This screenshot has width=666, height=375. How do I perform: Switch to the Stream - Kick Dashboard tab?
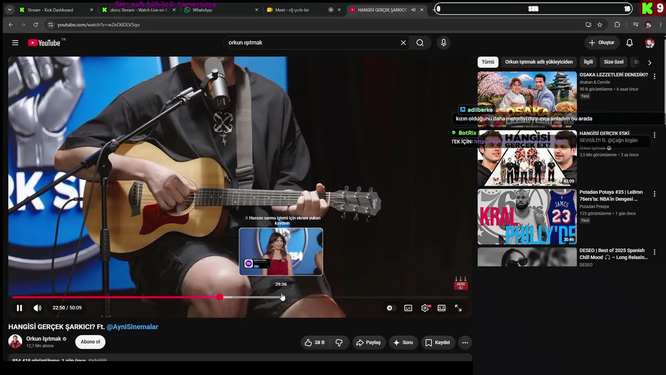(56, 10)
